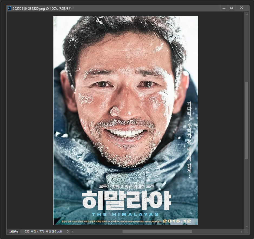This screenshot has width=254, height=239.
Task: Close the document window
Action: [x=241, y=8]
